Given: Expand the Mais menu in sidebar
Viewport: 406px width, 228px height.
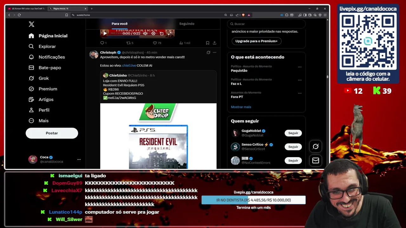Looking at the screenshot, I should pos(39,121).
